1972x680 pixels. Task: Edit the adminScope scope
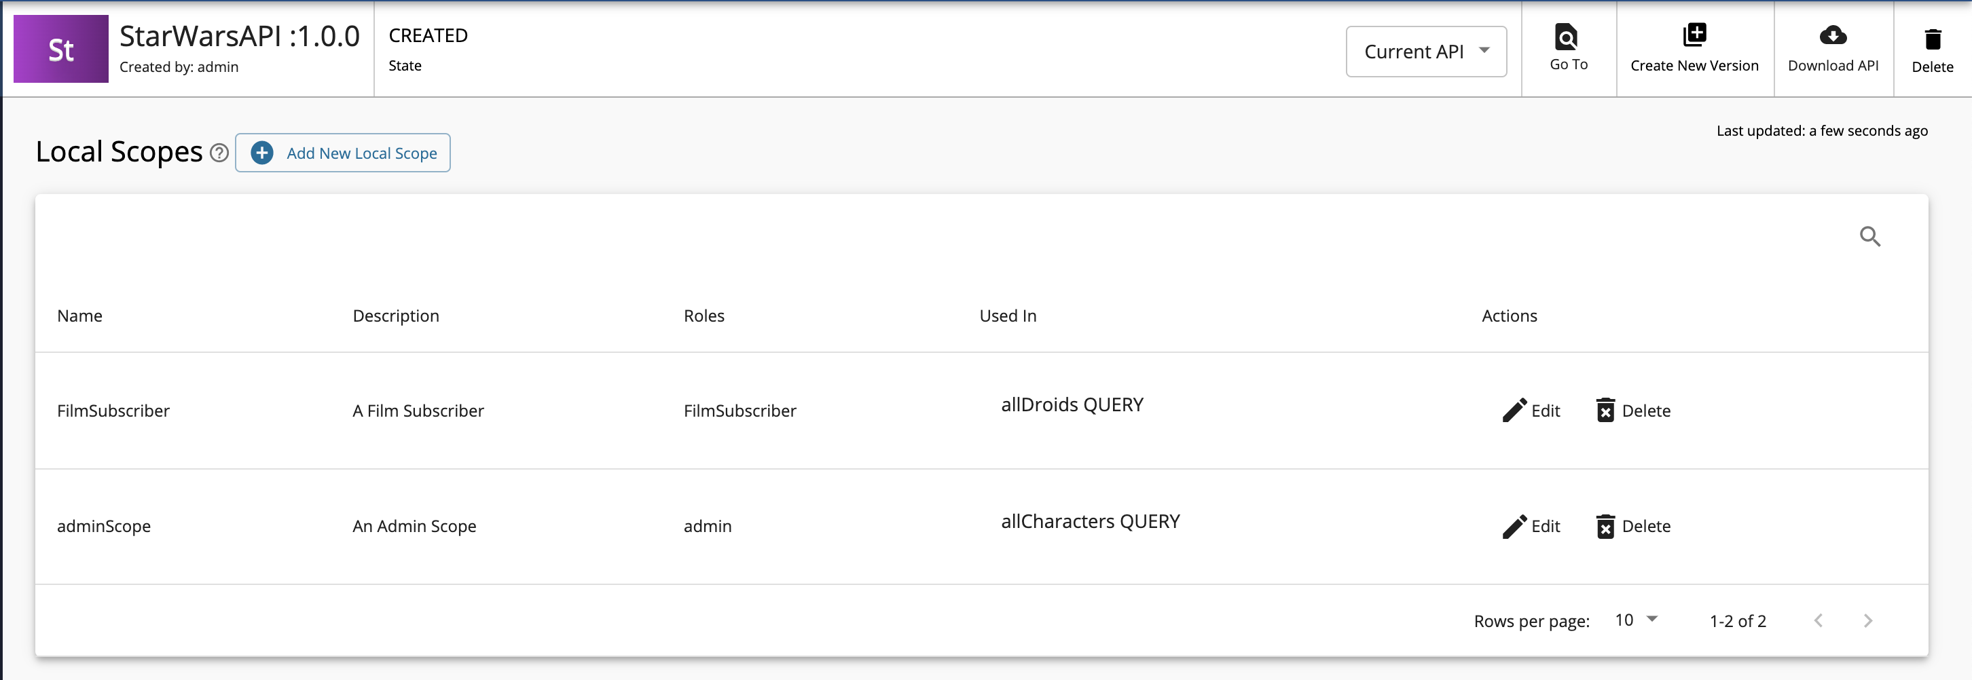pos(1531,526)
